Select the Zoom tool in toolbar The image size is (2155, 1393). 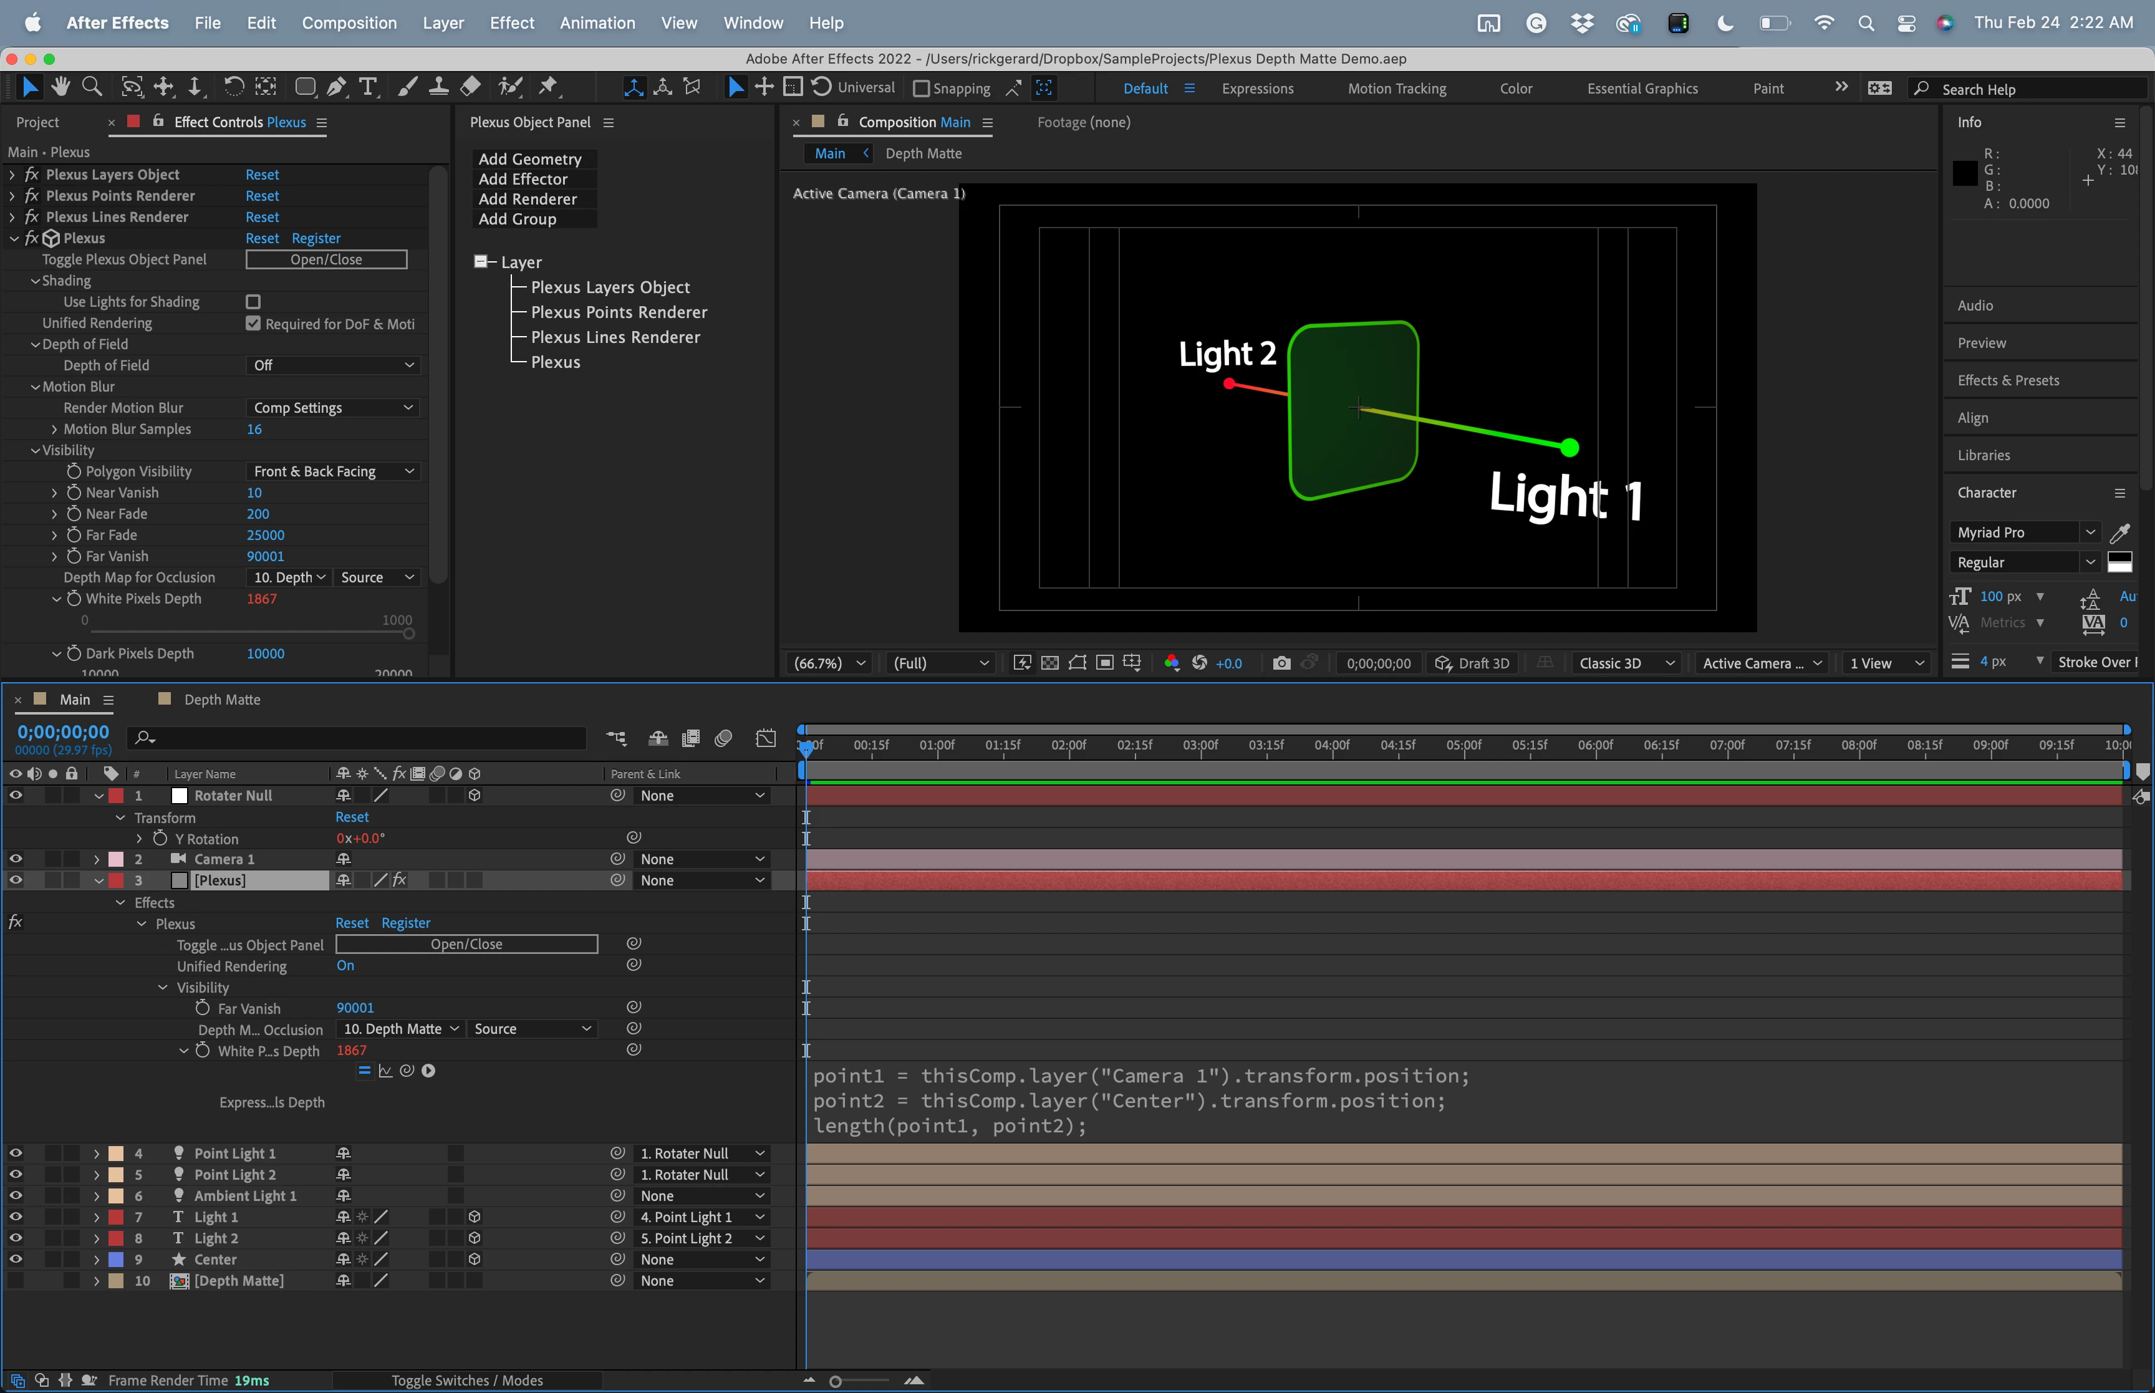coord(91,87)
